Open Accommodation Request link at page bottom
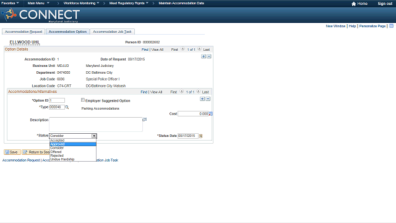Screen dimensions: 396x223 pyautogui.click(x=21, y=160)
